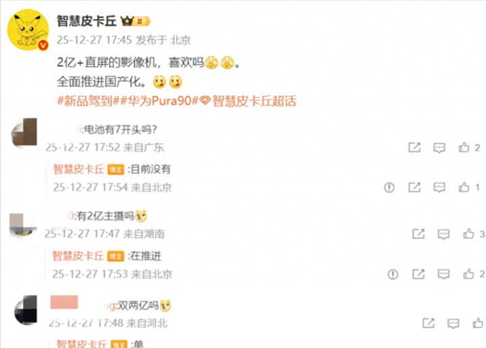
Task: Report the reply 目前没有
Action: point(389,187)
